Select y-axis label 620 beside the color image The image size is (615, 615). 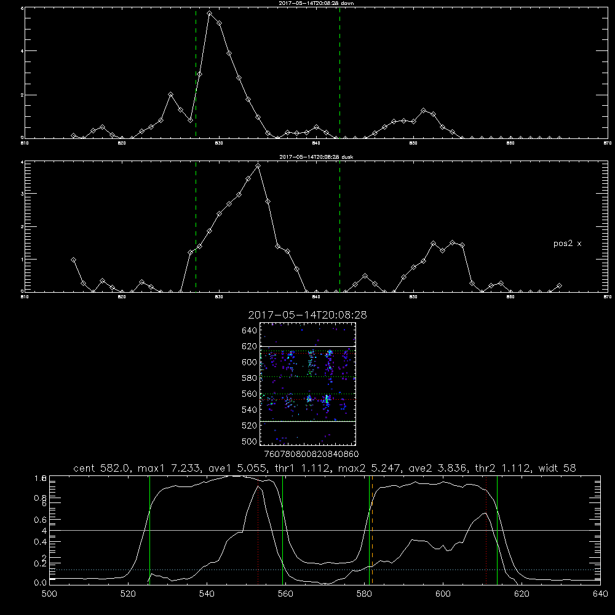[250, 346]
